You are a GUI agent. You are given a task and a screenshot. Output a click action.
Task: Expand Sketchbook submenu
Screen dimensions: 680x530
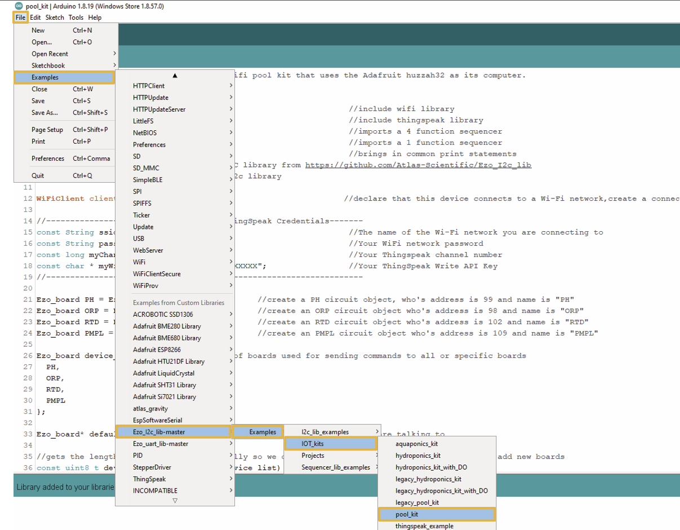[x=66, y=66]
